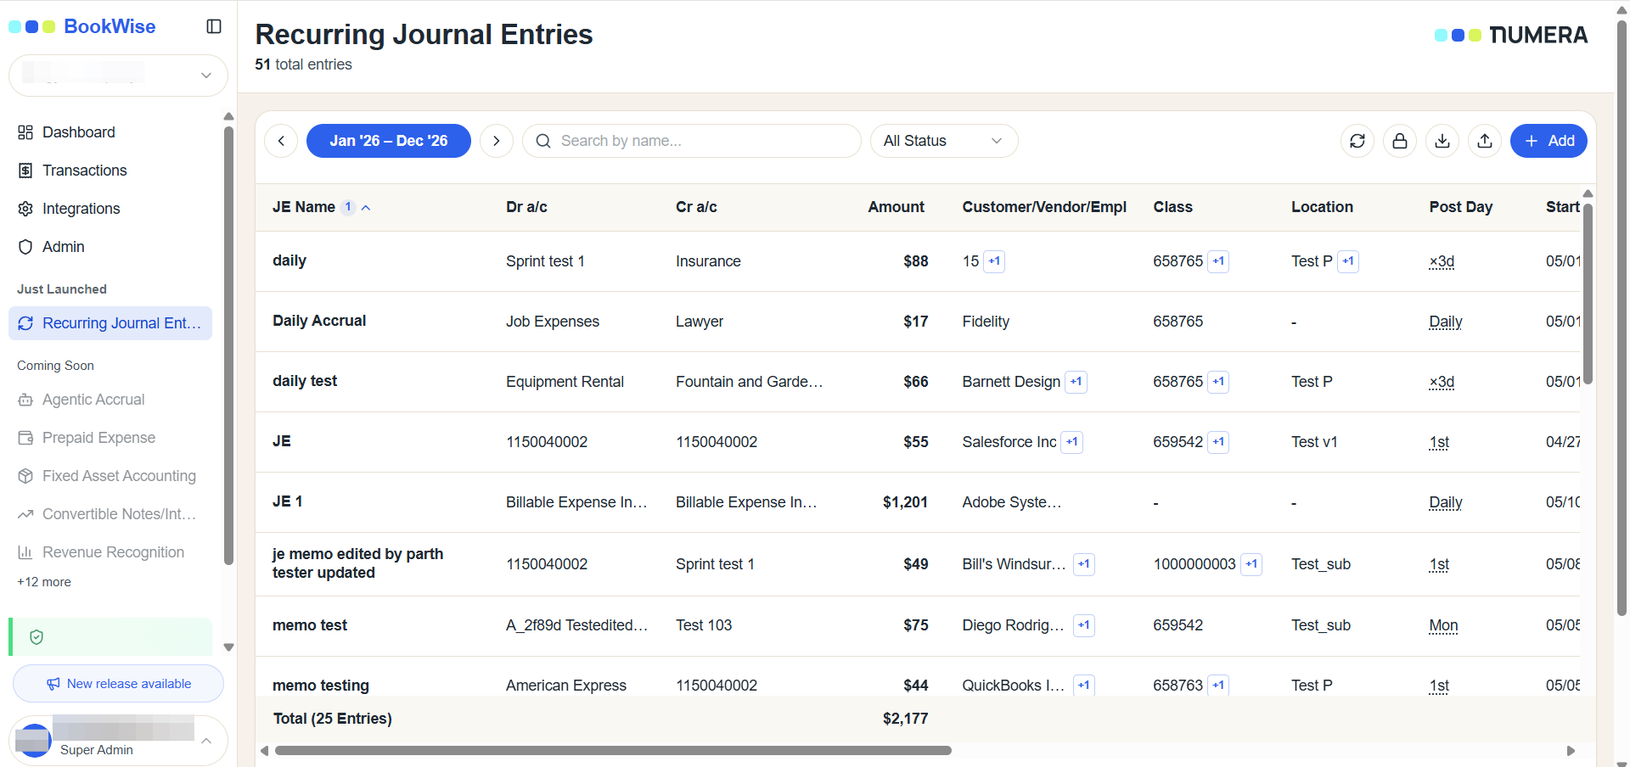
Task: Collapse the sidebar panel icon
Action: [214, 26]
